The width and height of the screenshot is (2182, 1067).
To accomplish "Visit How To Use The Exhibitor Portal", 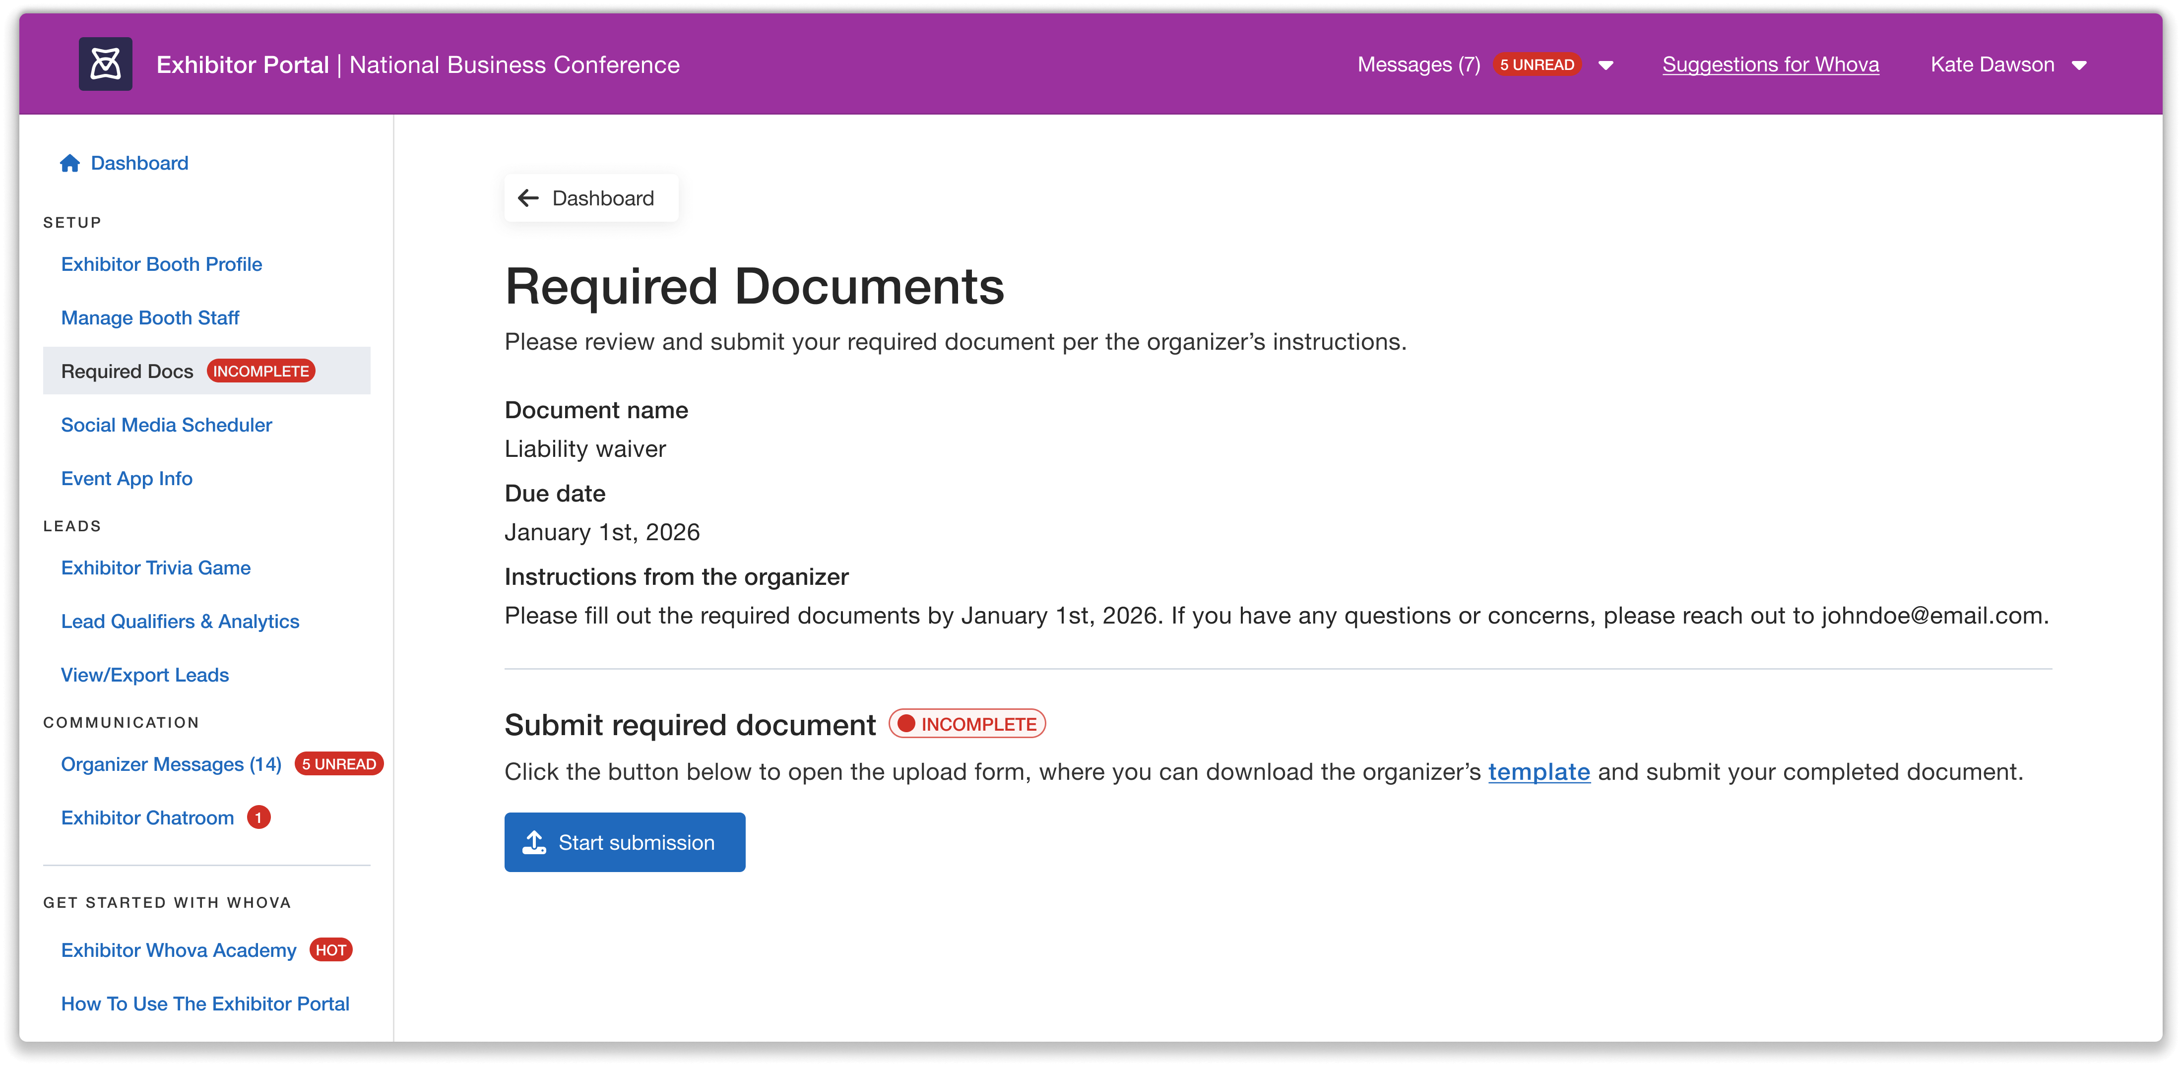I will [x=205, y=1004].
